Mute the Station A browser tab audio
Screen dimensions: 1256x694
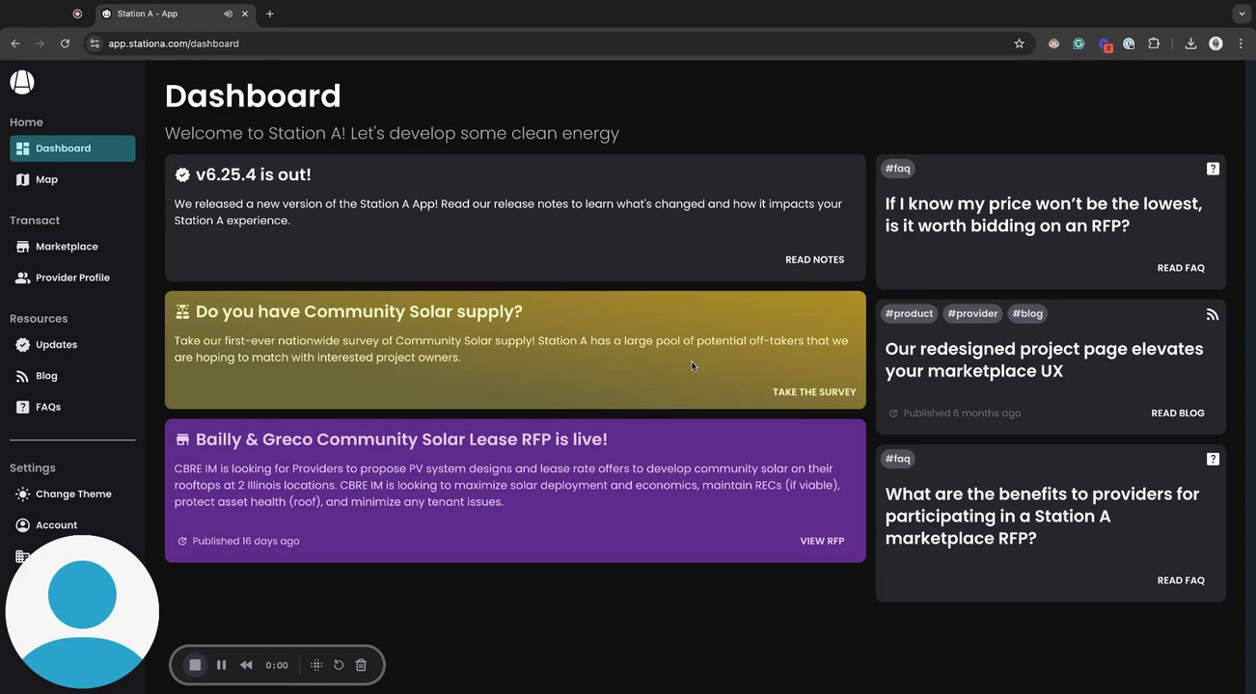click(x=228, y=14)
